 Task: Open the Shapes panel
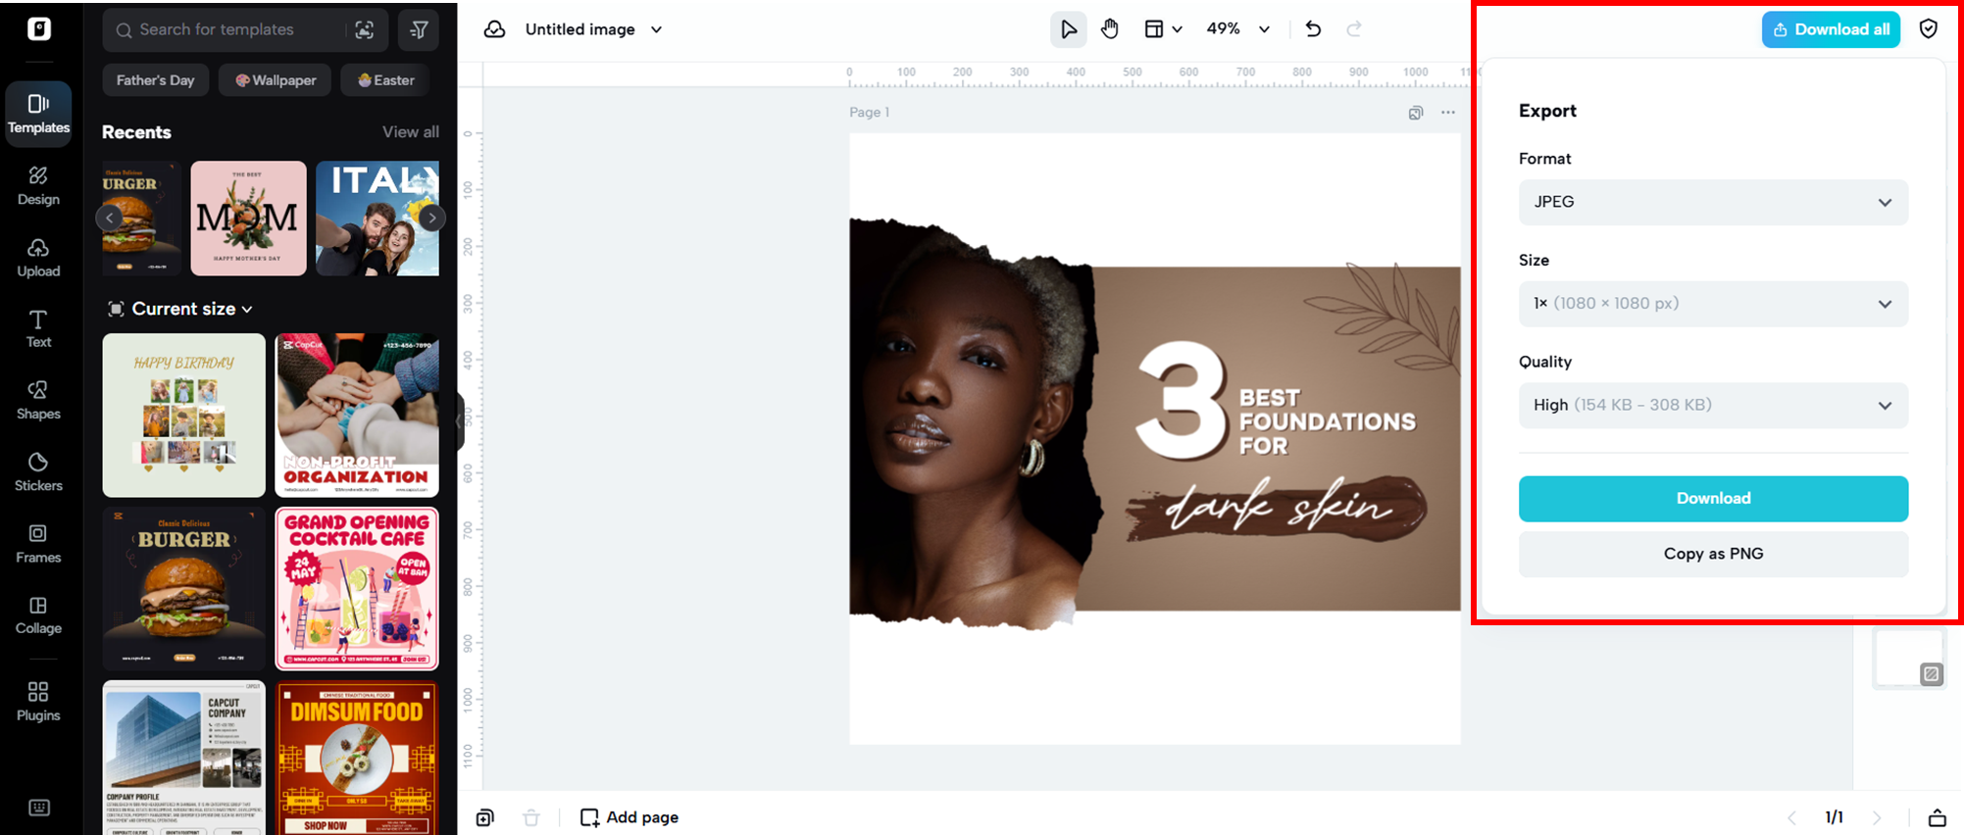coord(38,400)
